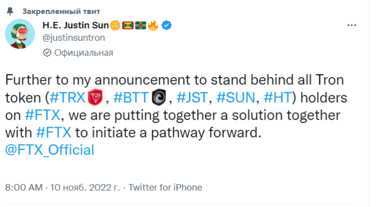378x207 pixels.
Task: Open the #BTT hashtag
Action: 131,98
